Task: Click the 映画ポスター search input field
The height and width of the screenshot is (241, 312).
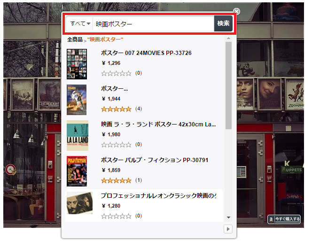Action: (153, 24)
